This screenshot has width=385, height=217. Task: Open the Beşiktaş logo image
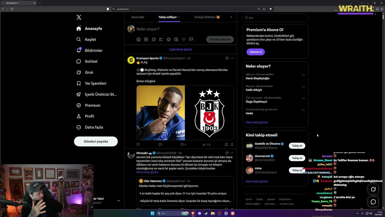click(209, 113)
